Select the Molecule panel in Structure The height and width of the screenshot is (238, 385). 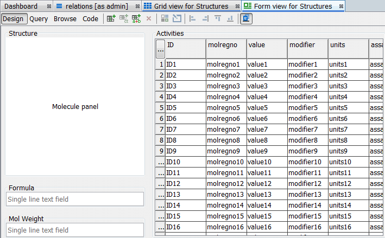(75, 107)
